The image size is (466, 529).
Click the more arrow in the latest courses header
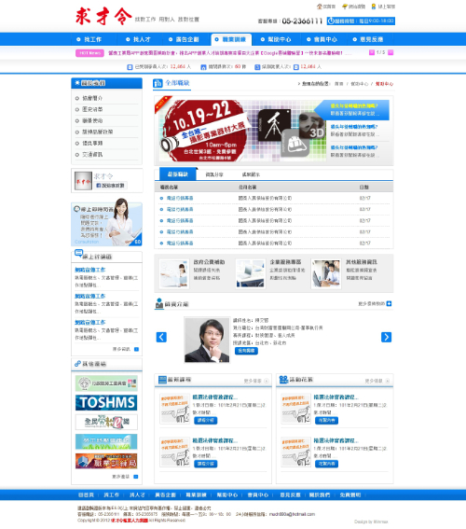267,381
